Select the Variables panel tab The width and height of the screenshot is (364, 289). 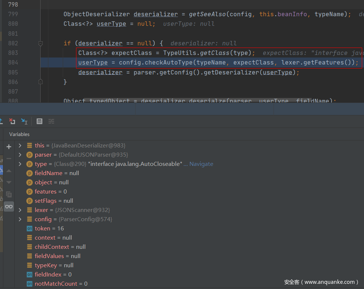pyautogui.click(x=19, y=134)
